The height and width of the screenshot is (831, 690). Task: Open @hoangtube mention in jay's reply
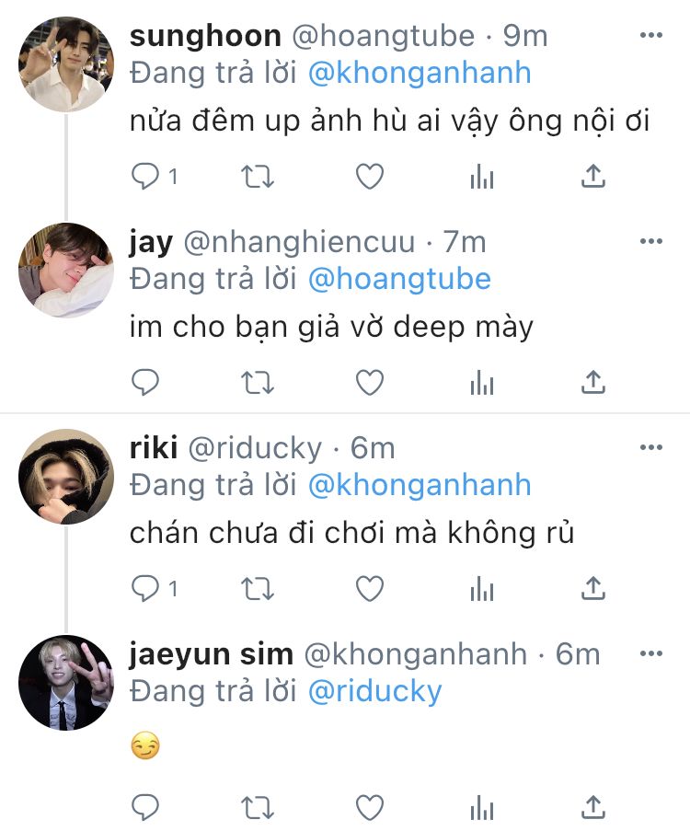399,279
